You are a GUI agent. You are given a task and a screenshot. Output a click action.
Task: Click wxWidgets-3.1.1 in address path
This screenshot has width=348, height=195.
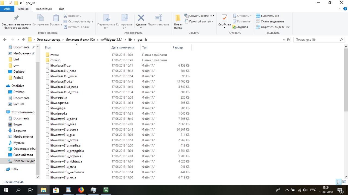click(x=111, y=40)
